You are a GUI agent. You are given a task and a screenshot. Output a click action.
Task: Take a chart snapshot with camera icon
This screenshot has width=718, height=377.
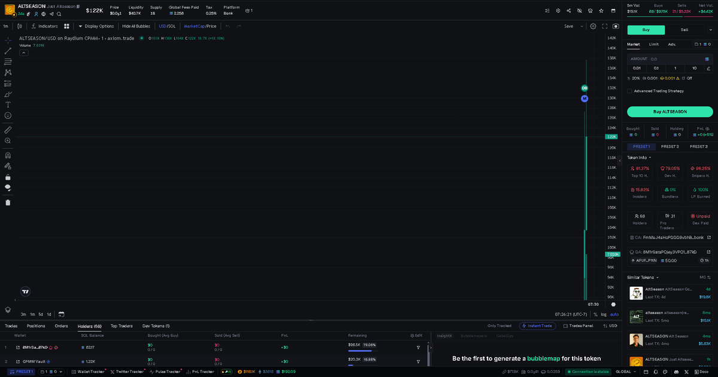click(x=616, y=26)
